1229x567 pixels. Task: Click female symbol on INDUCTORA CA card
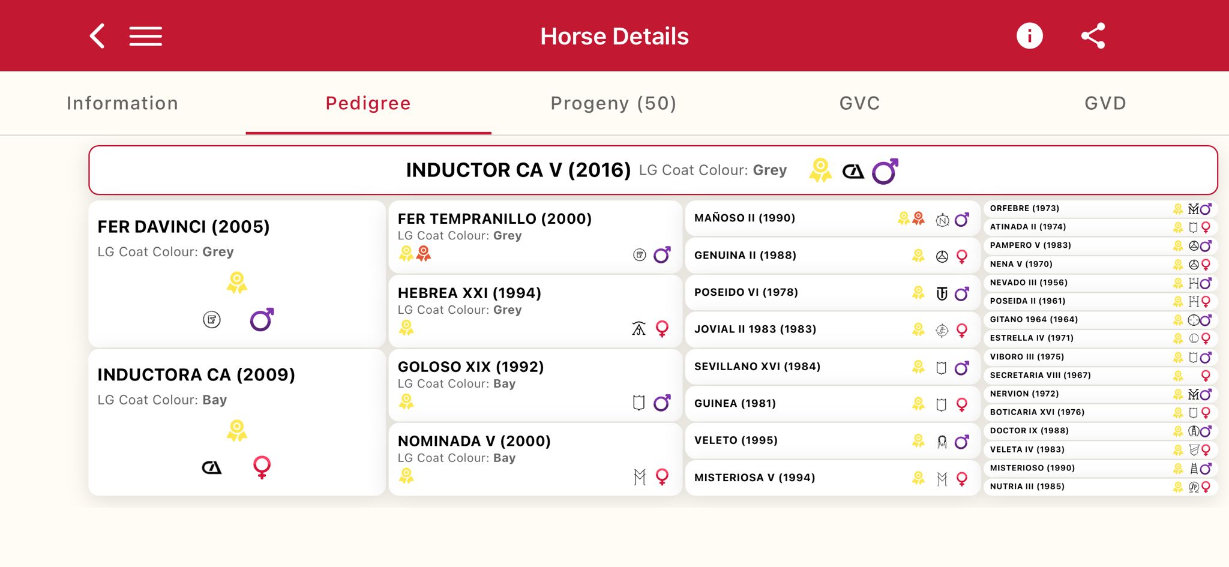(x=262, y=467)
